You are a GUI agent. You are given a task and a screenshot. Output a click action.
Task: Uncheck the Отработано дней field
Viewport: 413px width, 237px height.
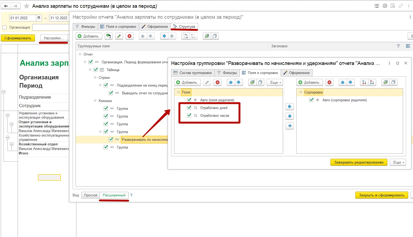(x=189, y=108)
